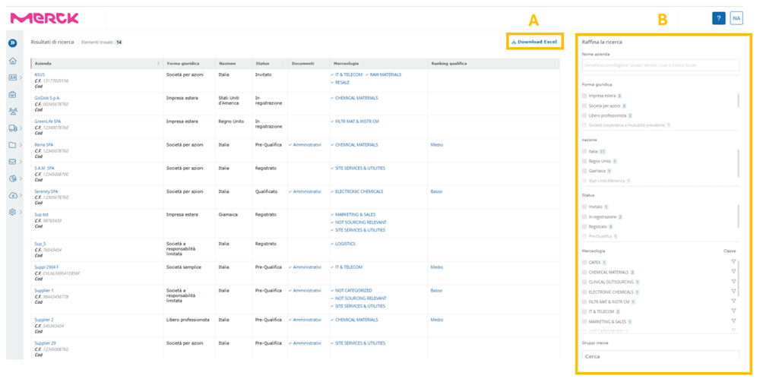Click Medio ranking for Supplier 2
Image resolution: width=763 pixels, height=382 pixels.
point(436,320)
